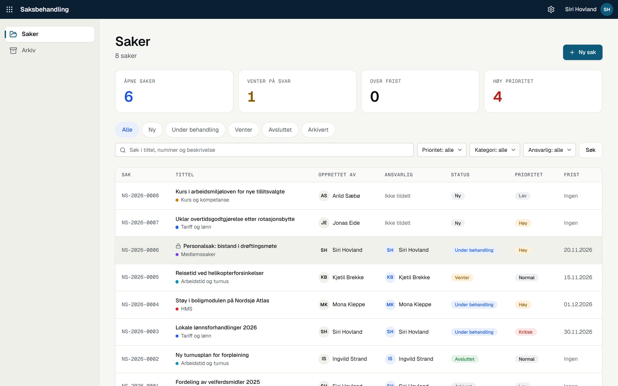This screenshot has width=618, height=386.
Task: Click the Venter status badge on NS-2026-0005
Action: coord(462,278)
